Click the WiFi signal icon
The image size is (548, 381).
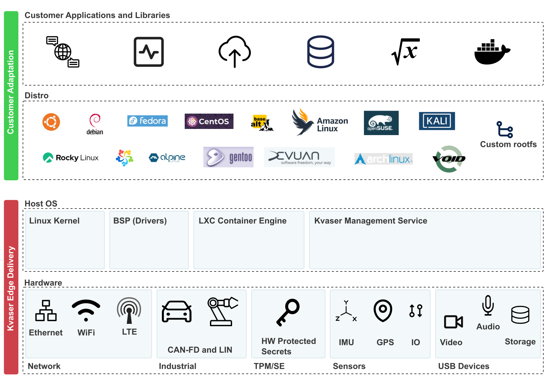click(86, 310)
